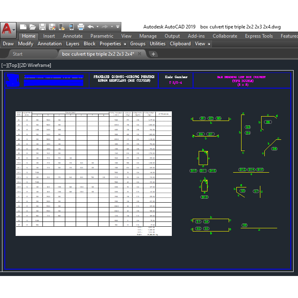
Task: Click the [Top] view controls label
Action: [14, 65]
